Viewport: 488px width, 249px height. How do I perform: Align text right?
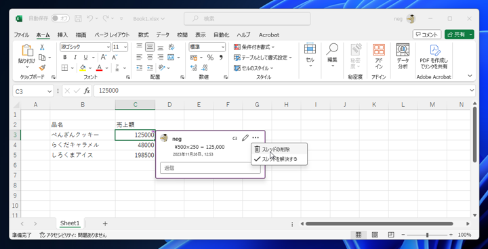coord(160,58)
